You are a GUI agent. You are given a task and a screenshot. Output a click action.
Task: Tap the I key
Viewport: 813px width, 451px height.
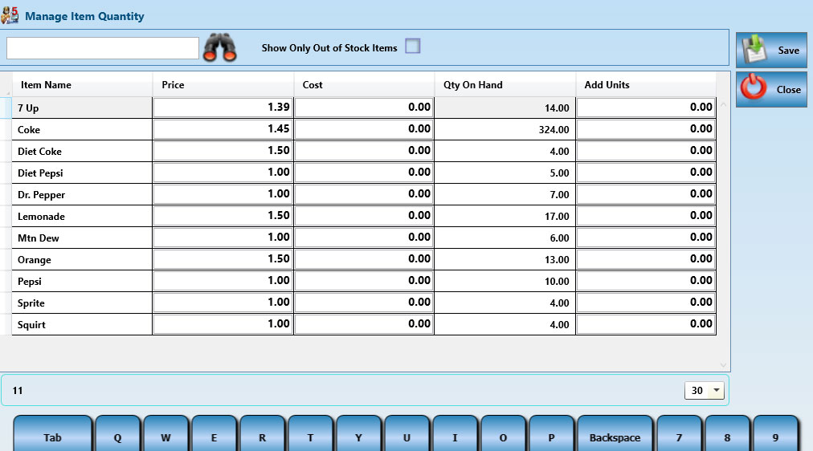point(456,434)
